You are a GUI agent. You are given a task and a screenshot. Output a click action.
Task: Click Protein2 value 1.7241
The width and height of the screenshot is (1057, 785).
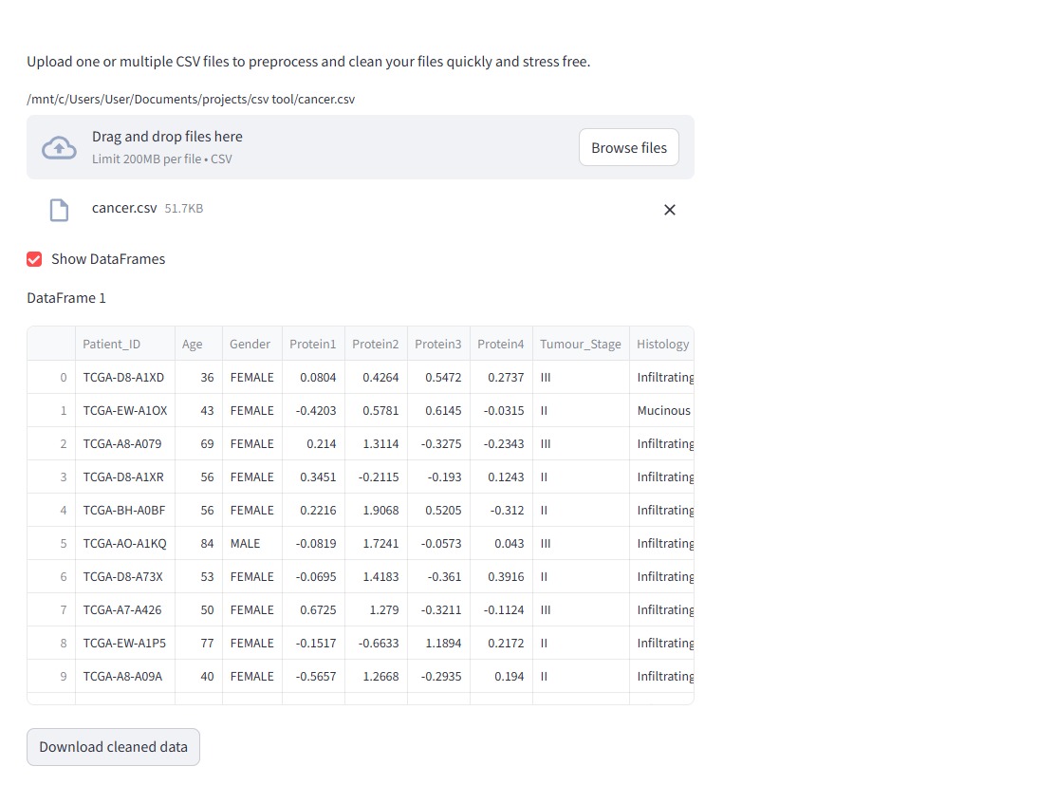pyautogui.click(x=376, y=543)
